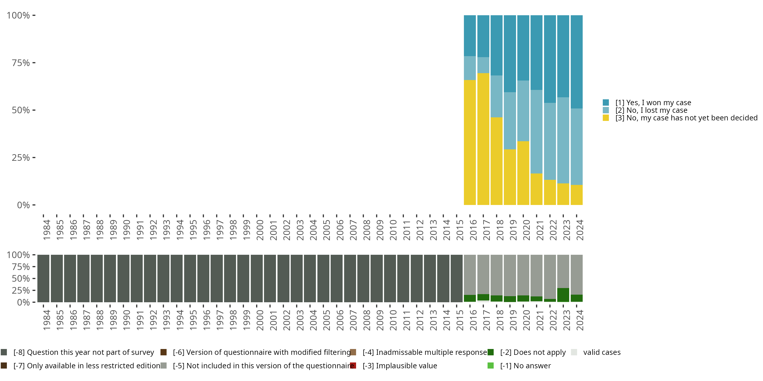Click the '[-1] No answer' light green swatch
Viewport: 763px width, 381px height.
coord(491,366)
